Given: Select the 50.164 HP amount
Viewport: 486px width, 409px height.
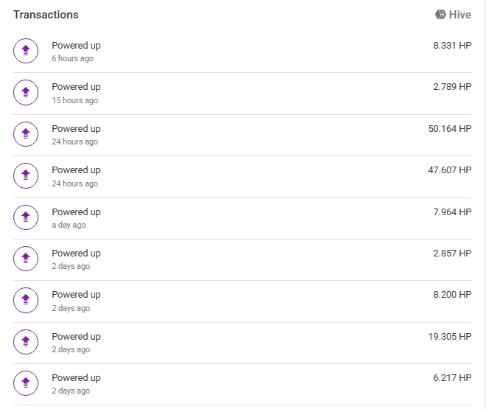Looking at the screenshot, I should click(450, 128).
